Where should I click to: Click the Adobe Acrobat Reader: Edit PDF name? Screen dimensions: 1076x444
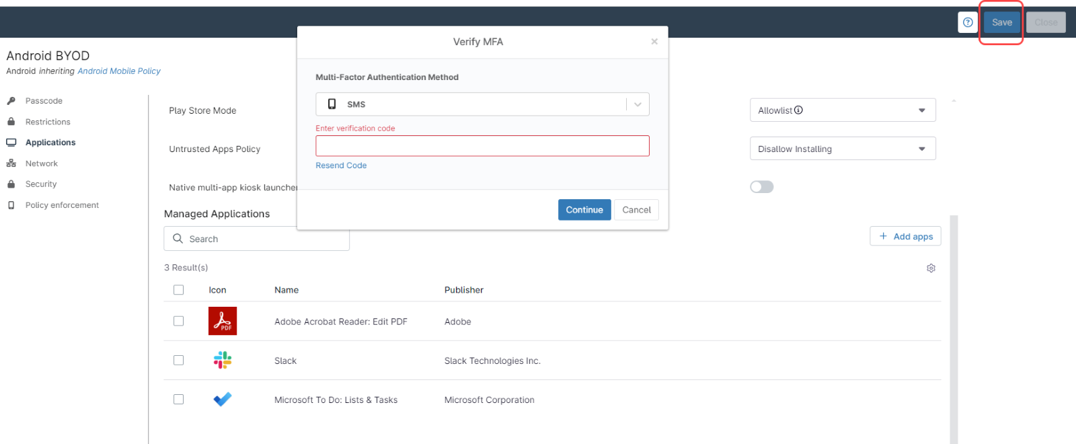coord(341,322)
